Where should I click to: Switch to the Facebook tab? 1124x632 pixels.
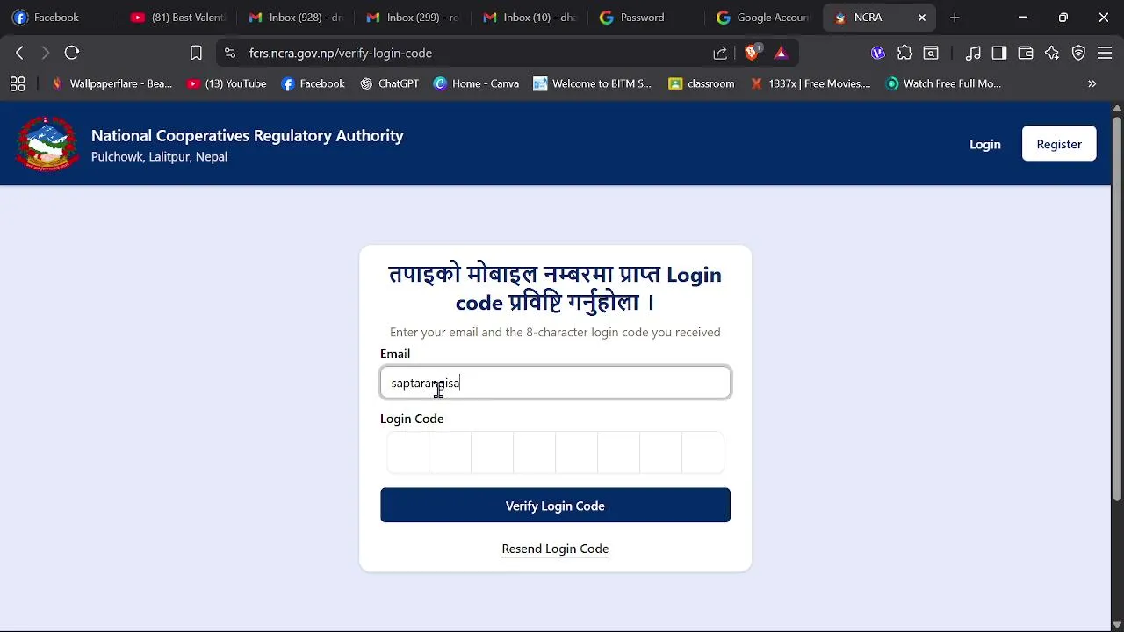click(x=58, y=18)
